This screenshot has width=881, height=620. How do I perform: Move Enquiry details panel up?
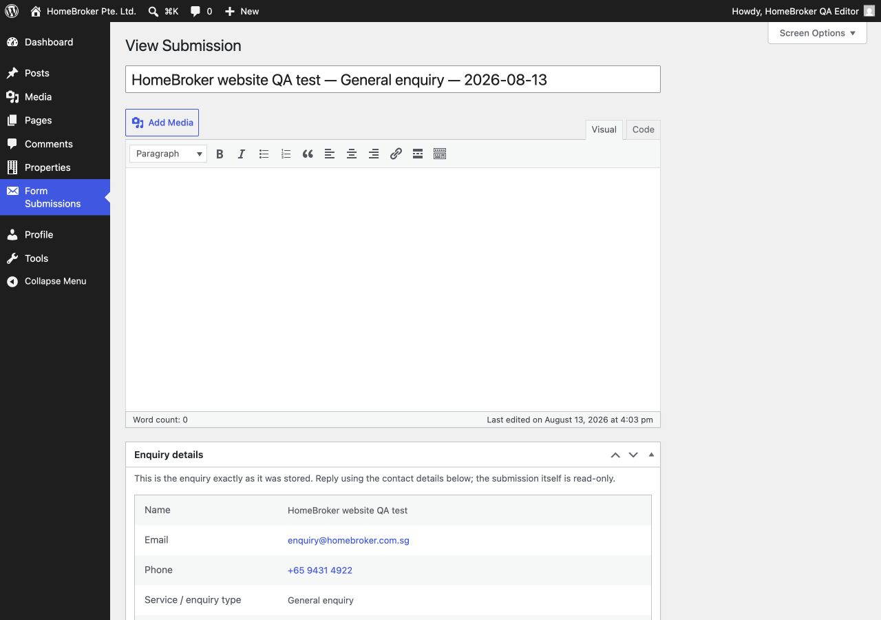615,455
